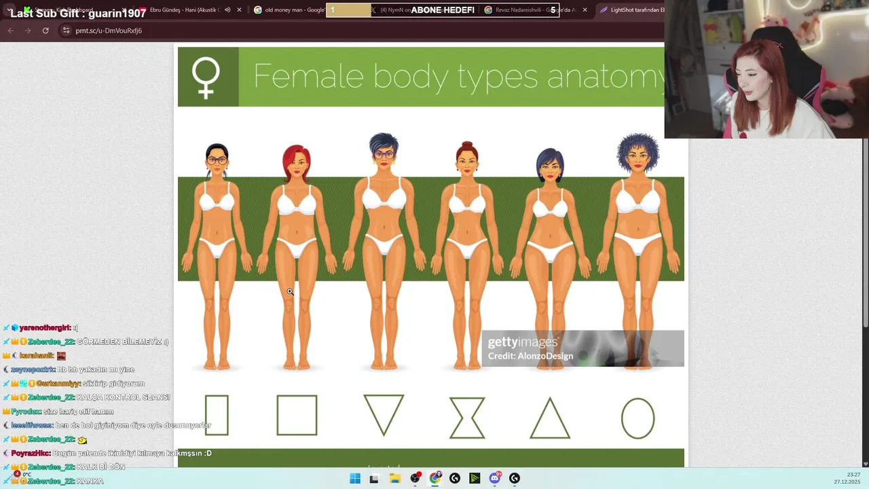Viewport: 869px width, 489px height.
Task: Select the LightShot tab
Action: tap(631, 10)
